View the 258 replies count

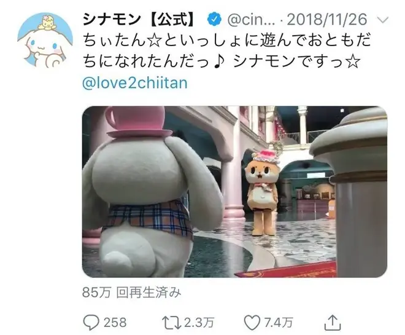(x=115, y=322)
